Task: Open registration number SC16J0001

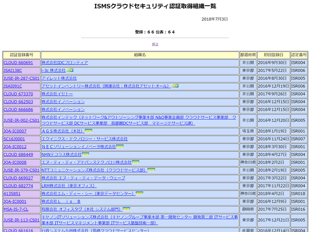Action: pos(14,139)
